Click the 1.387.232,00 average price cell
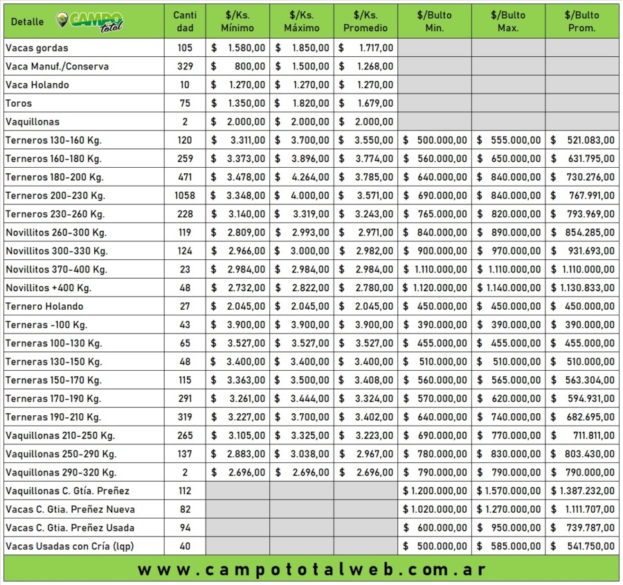 582,491
